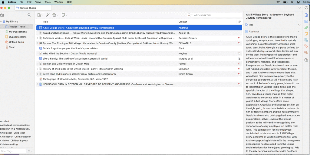Click the New Collection icon

click(2, 15)
